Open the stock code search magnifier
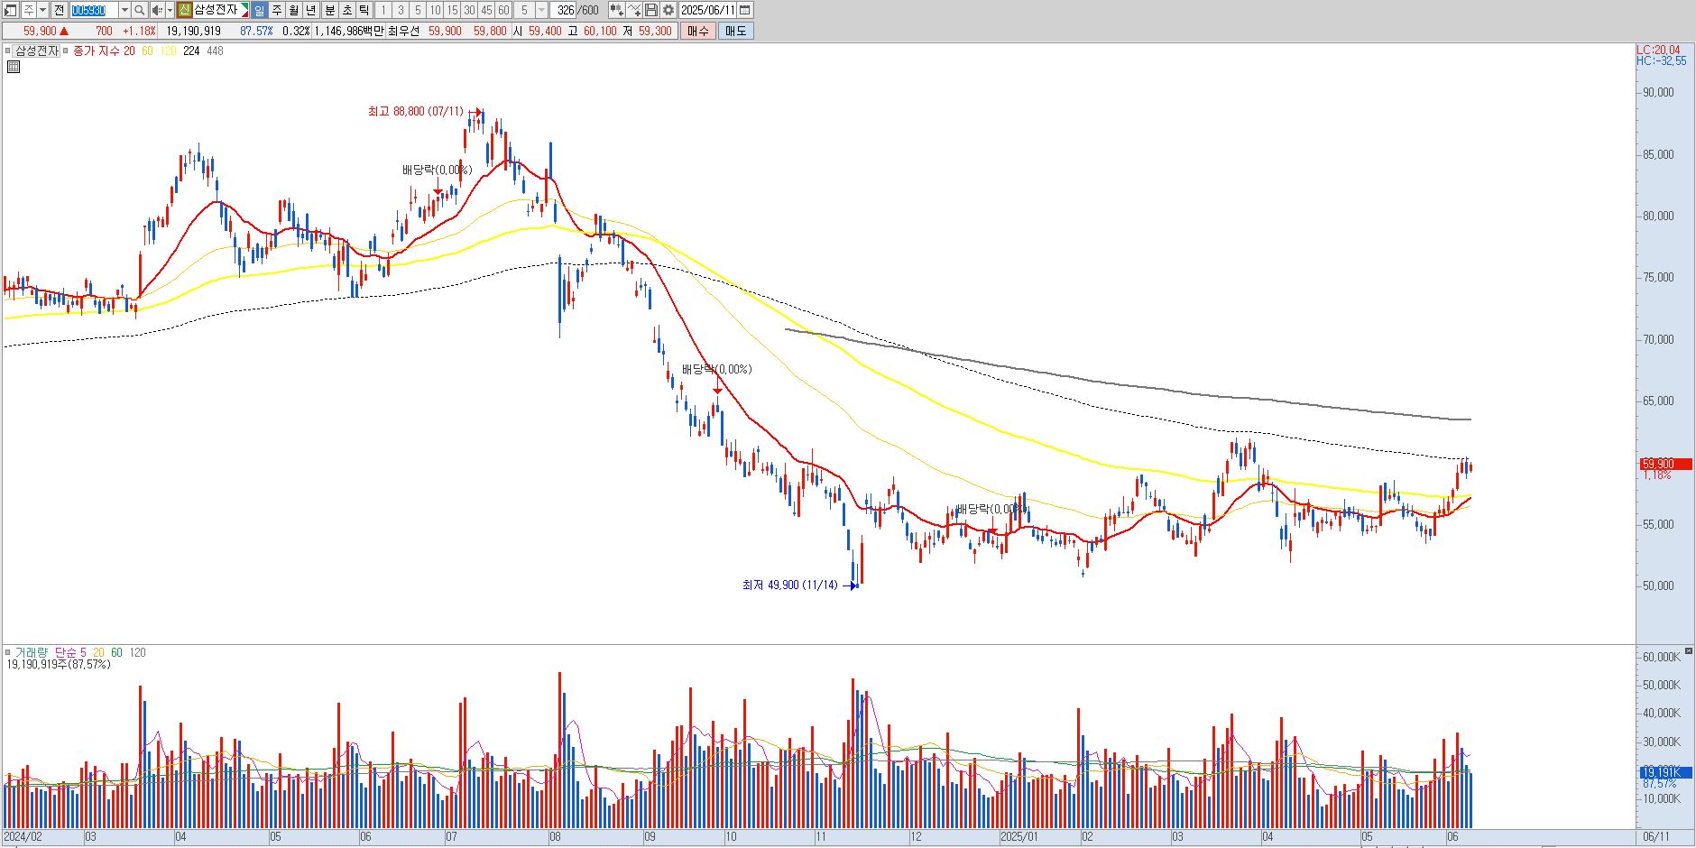 point(140,10)
